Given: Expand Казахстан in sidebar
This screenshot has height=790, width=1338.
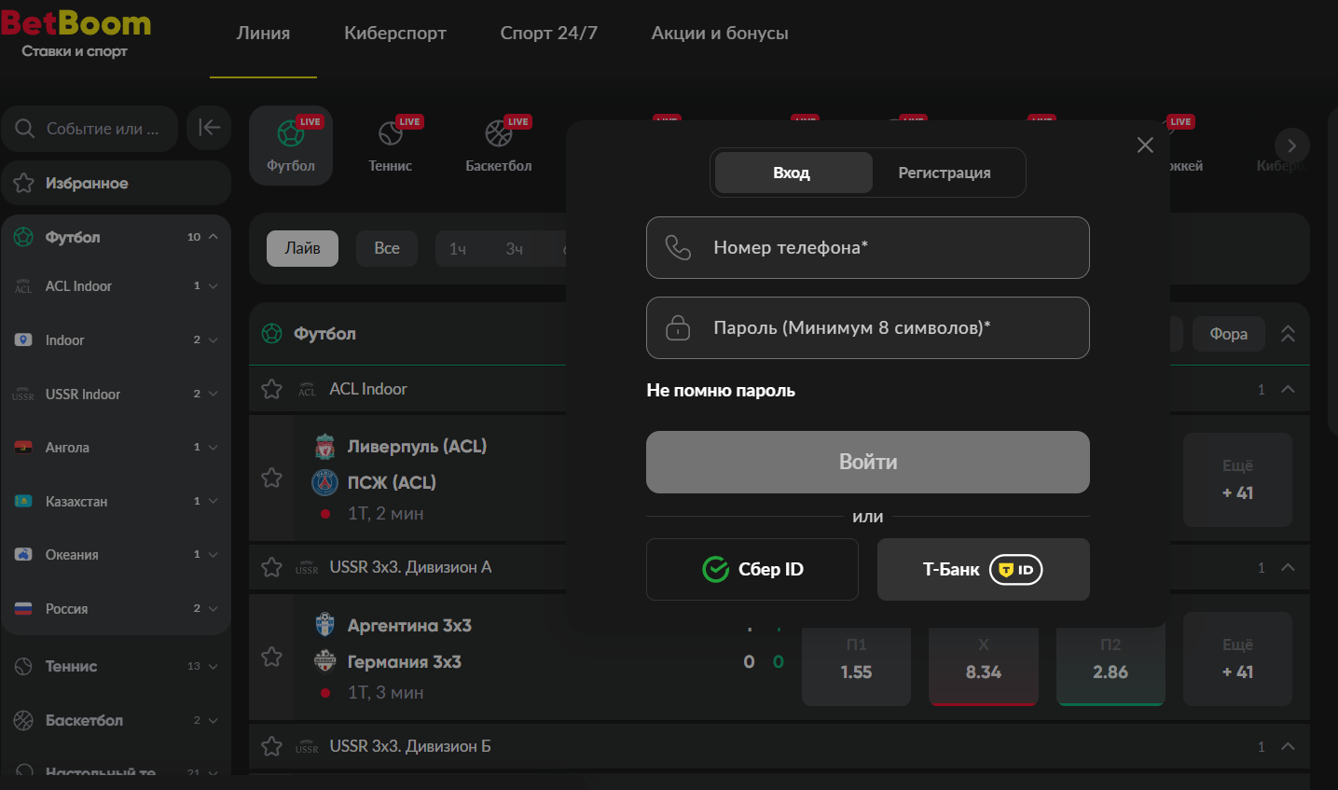Looking at the screenshot, I should click(214, 501).
